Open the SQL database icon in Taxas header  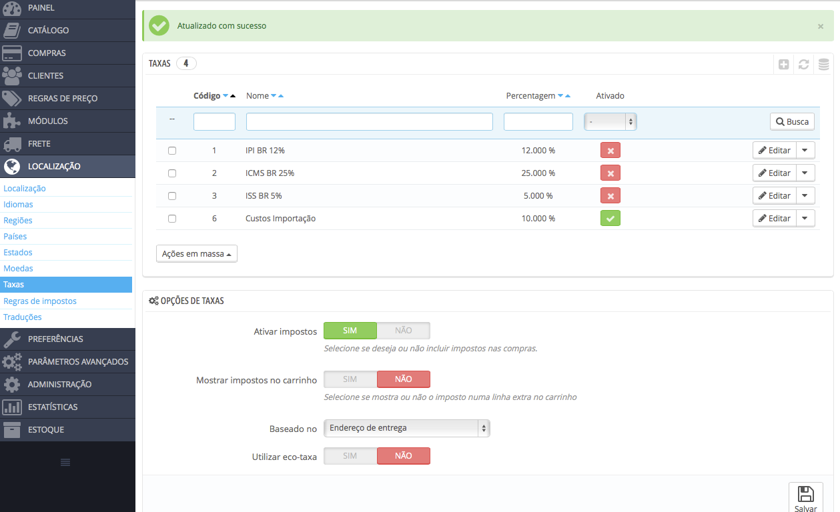coord(824,64)
